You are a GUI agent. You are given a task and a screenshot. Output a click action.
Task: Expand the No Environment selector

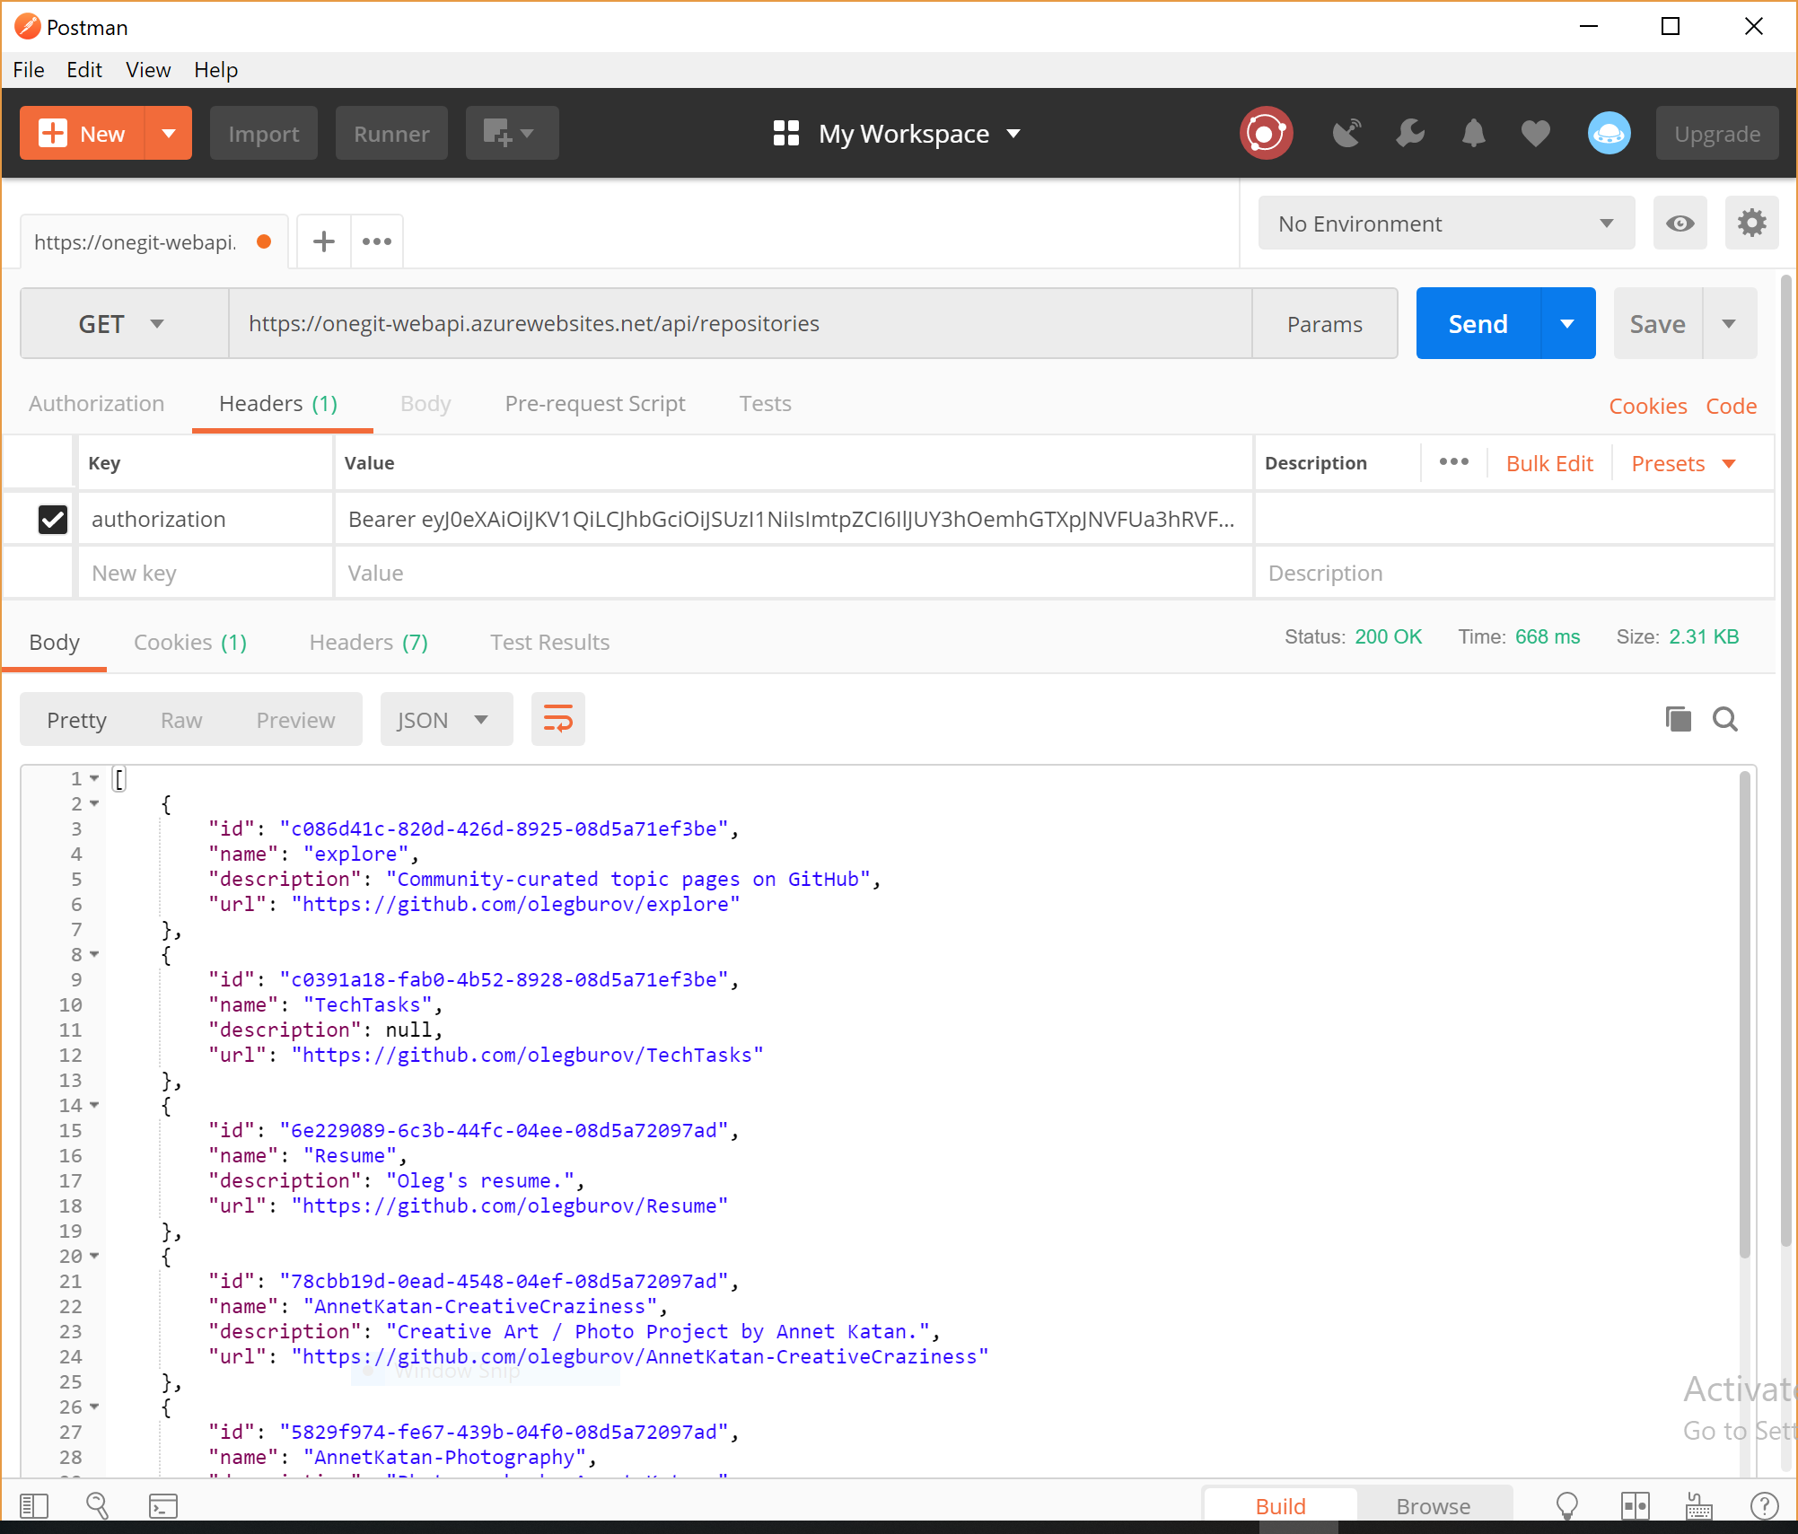point(1445,224)
